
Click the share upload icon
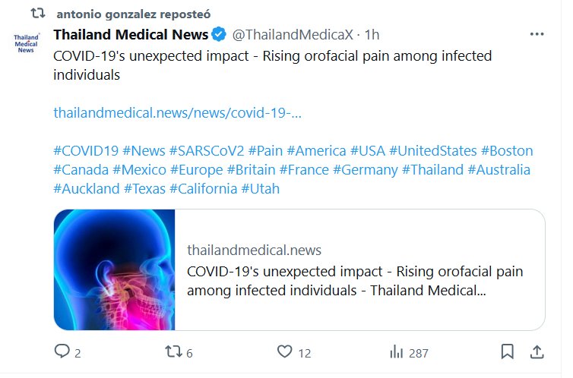click(x=537, y=352)
